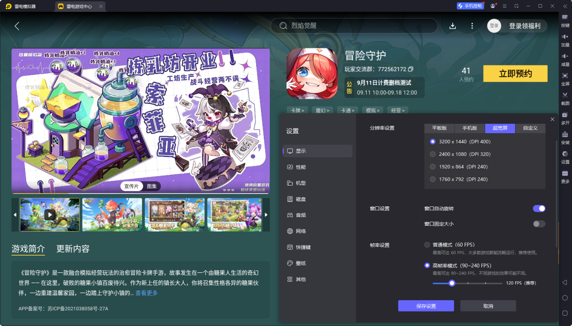The width and height of the screenshot is (572, 326).
Task: Open 磁盘 disk settings section
Action: pyautogui.click(x=318, y=199)
